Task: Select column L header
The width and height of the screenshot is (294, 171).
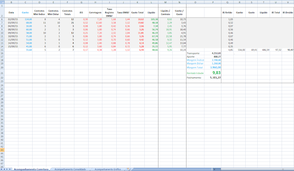Action: [151, 2]
